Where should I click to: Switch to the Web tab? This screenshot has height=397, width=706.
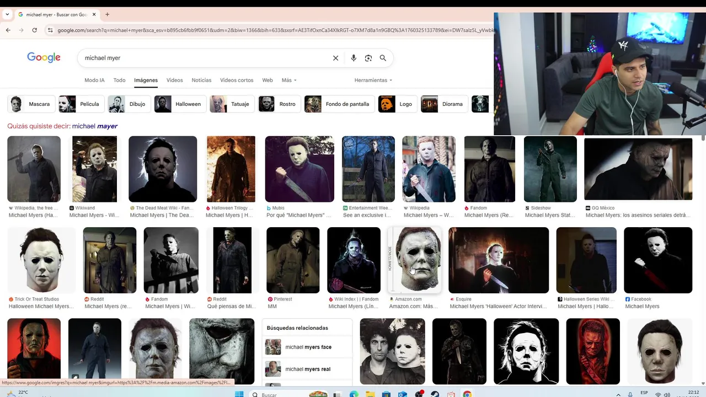(268, 80)
